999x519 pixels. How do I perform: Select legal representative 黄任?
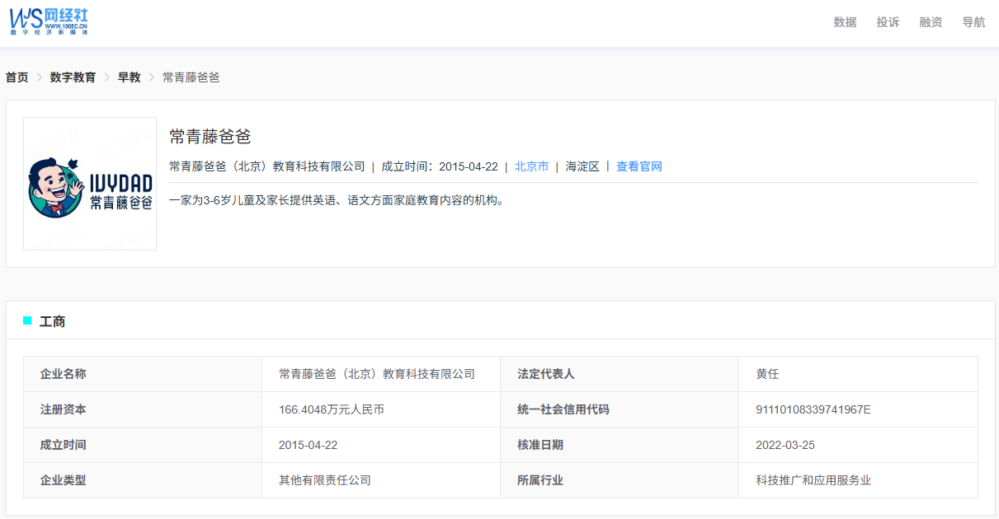pos(767,374)
